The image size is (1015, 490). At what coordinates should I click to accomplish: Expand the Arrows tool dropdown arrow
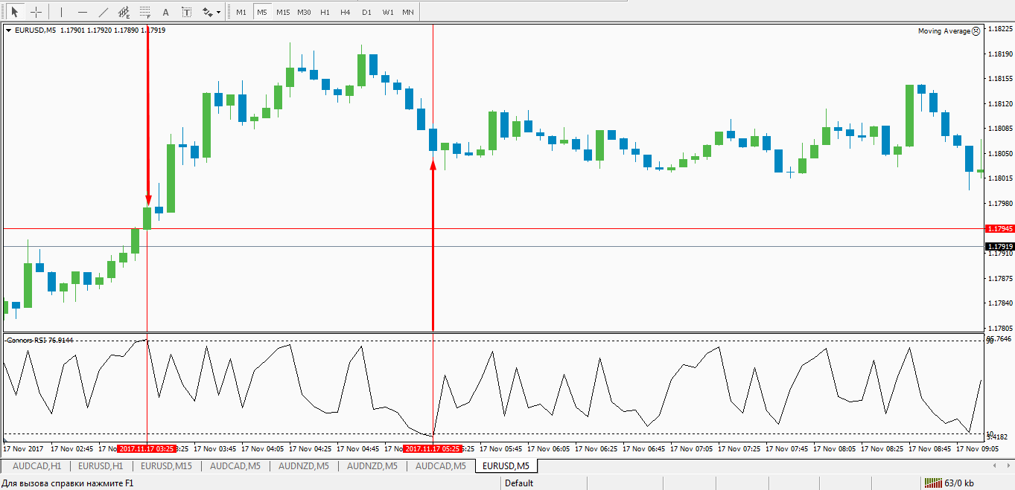point(218,12)
